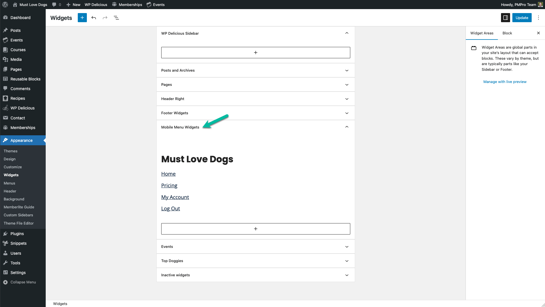Click the WordPress logo in admin bar
This screenshot has width=545, height=307.
(x=5, y=5)
